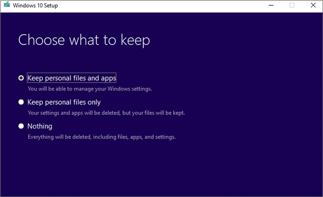Click the "Nothing" option label

40,126
